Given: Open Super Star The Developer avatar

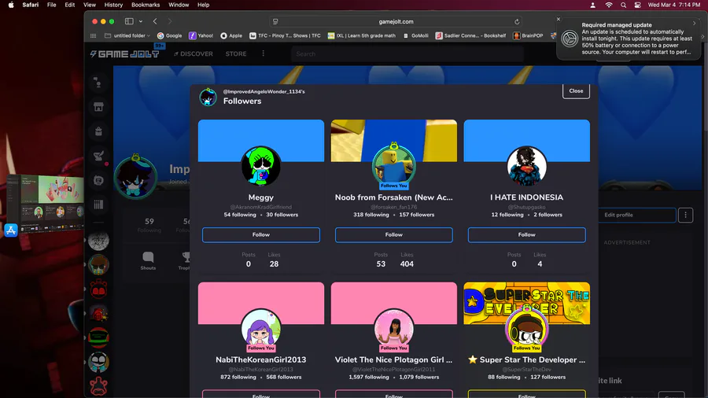Looking at the screenshot, I should pyautogui.click(x=526, y=328).
